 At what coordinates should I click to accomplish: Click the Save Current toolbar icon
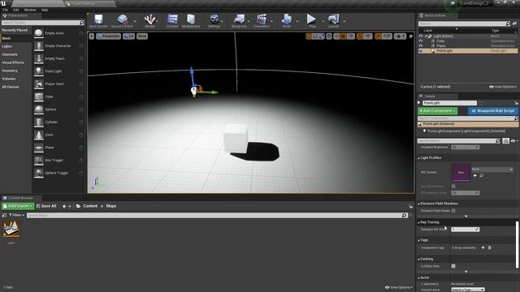coord(98,20)
